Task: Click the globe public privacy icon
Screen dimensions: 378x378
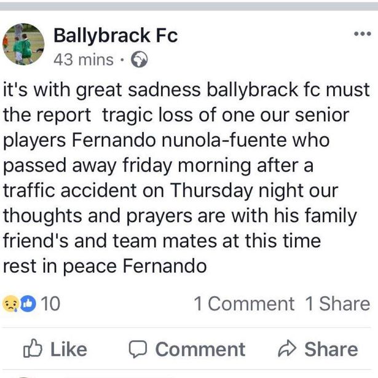Action: (x=140, y=60)
